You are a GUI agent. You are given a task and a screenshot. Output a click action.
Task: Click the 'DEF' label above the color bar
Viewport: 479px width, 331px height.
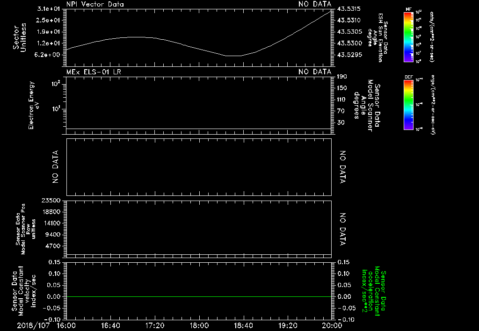[408, 77]
